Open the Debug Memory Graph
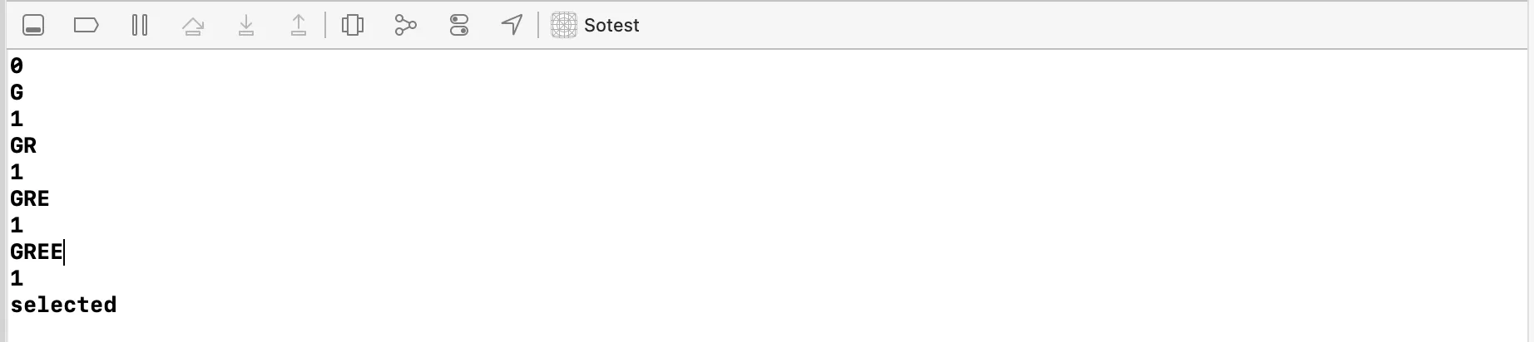The height and width of the screenshot is (342, 1534). (x=405, y=25)
